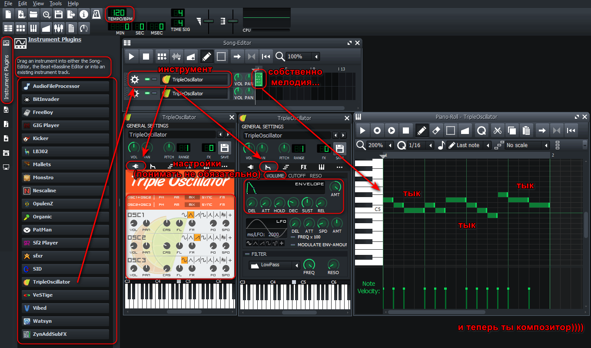Save instrument preset in left TripleOscillator window
591x348 pixels.
(x=224, y=148)
